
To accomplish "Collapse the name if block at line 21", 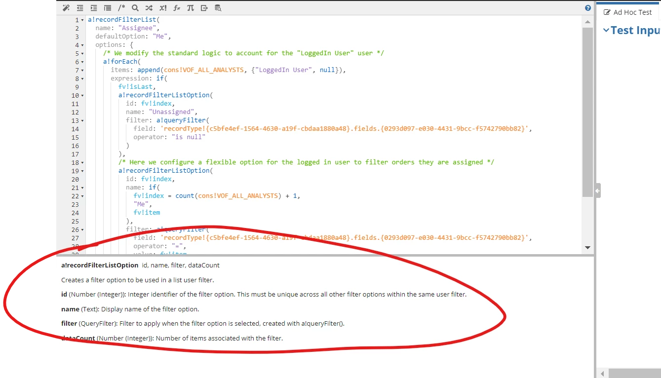I will pos(82,188).
